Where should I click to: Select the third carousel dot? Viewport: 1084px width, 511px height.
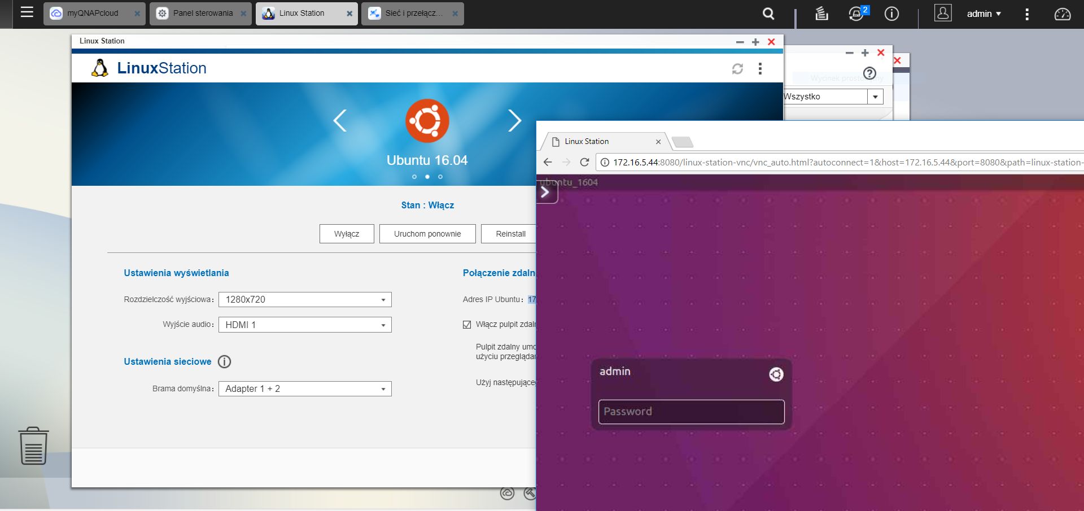440,177
